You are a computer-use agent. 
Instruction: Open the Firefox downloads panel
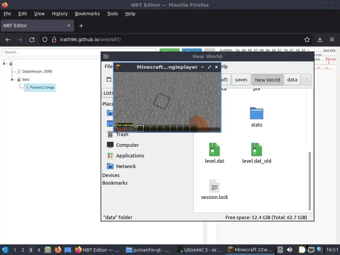[x=320, y=40]
